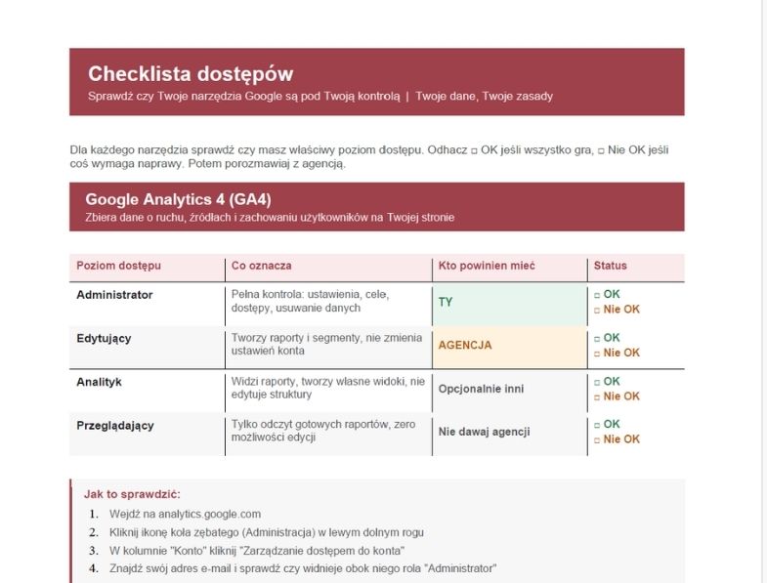This screenshot has width=767, height=583.
Task: Click step 4 'Znajdź swój adres e-mail'
Action: [303, 568]
